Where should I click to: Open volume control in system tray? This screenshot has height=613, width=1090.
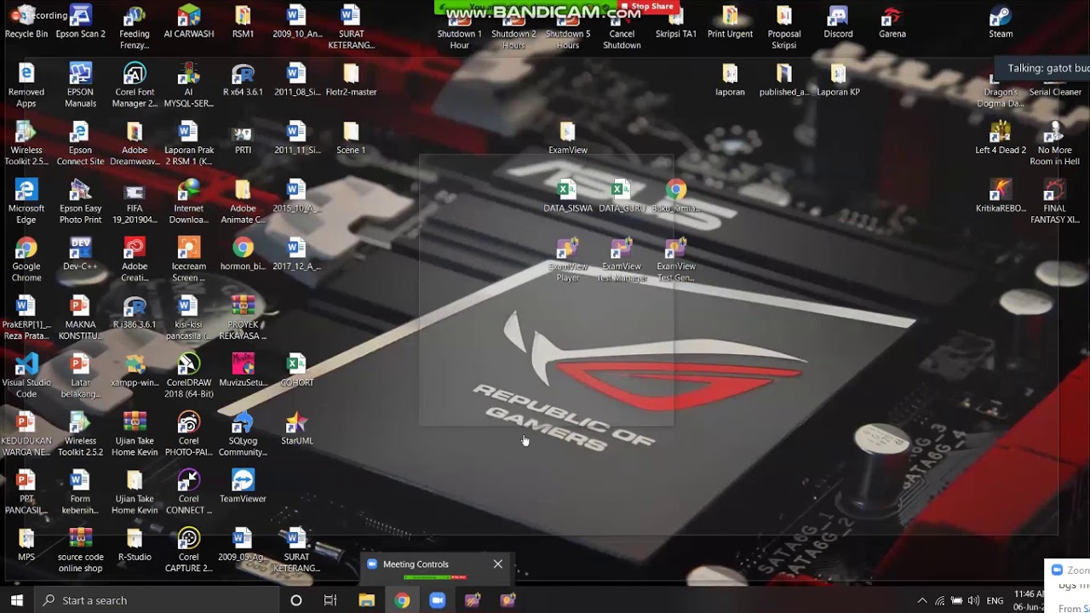(x=973, y=600)
